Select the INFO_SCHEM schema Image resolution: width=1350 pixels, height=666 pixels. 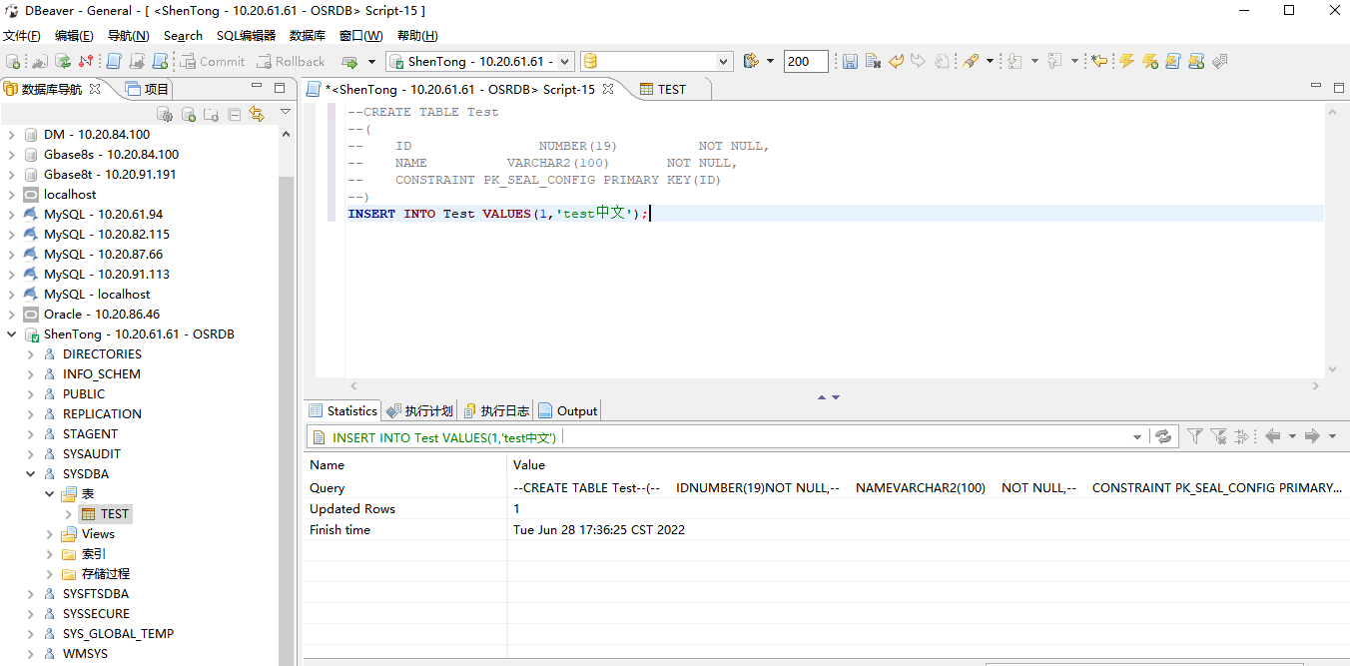pos(101,373)
